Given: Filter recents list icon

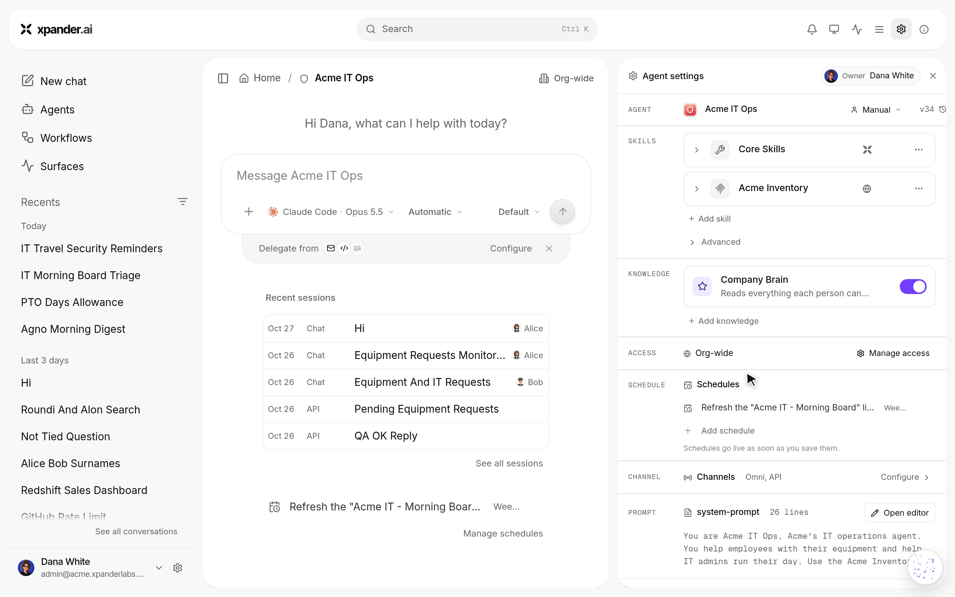Looking at the screenshot, I should click(x=182, y=202).
